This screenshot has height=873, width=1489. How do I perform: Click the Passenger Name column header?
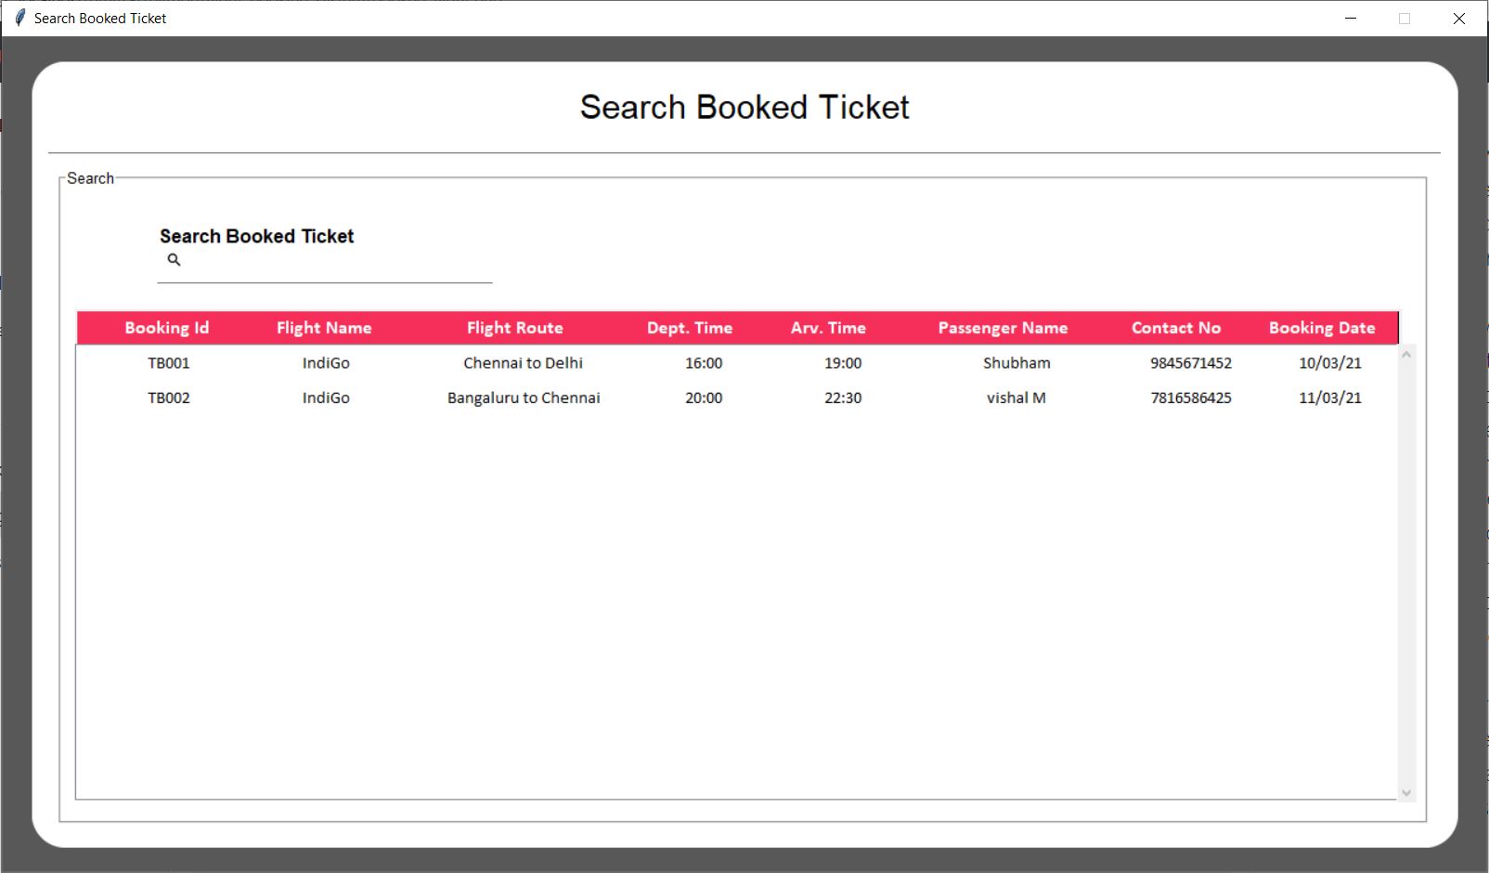(1003, 328)
